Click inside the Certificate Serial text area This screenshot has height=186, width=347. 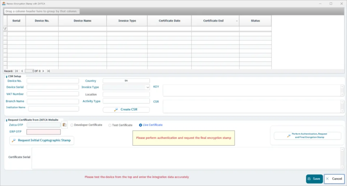186,158
